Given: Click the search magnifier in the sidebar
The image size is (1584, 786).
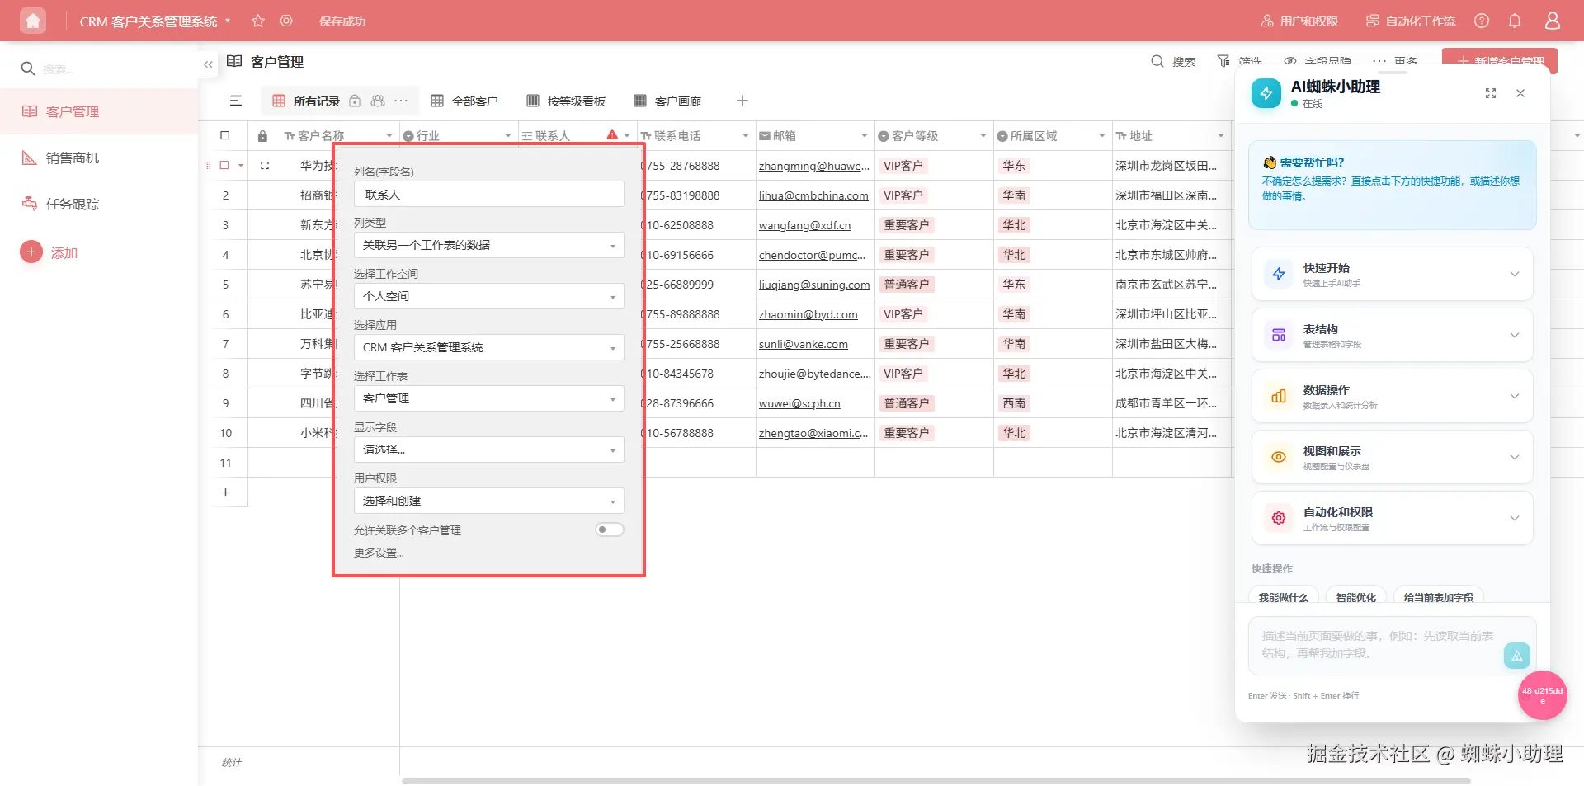Looking at the screenshot, I should [28, 68].
